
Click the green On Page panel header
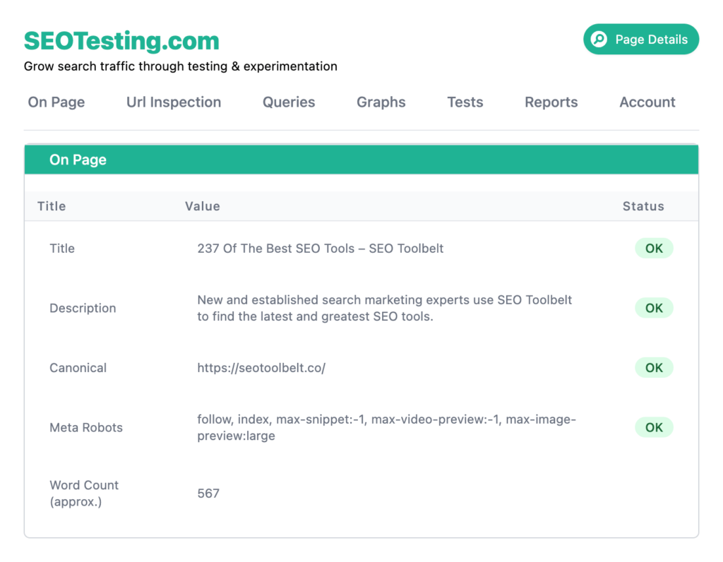pyautogui.click(x=361, y=160)
